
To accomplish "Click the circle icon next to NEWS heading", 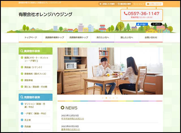I will (x=63, y=108).
